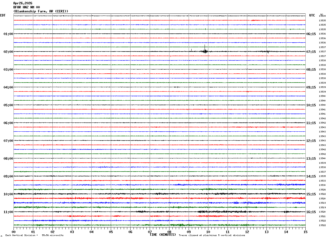Click the seismic spike on the 02:00 trace

pyautogui.click(x=205, y=50)
